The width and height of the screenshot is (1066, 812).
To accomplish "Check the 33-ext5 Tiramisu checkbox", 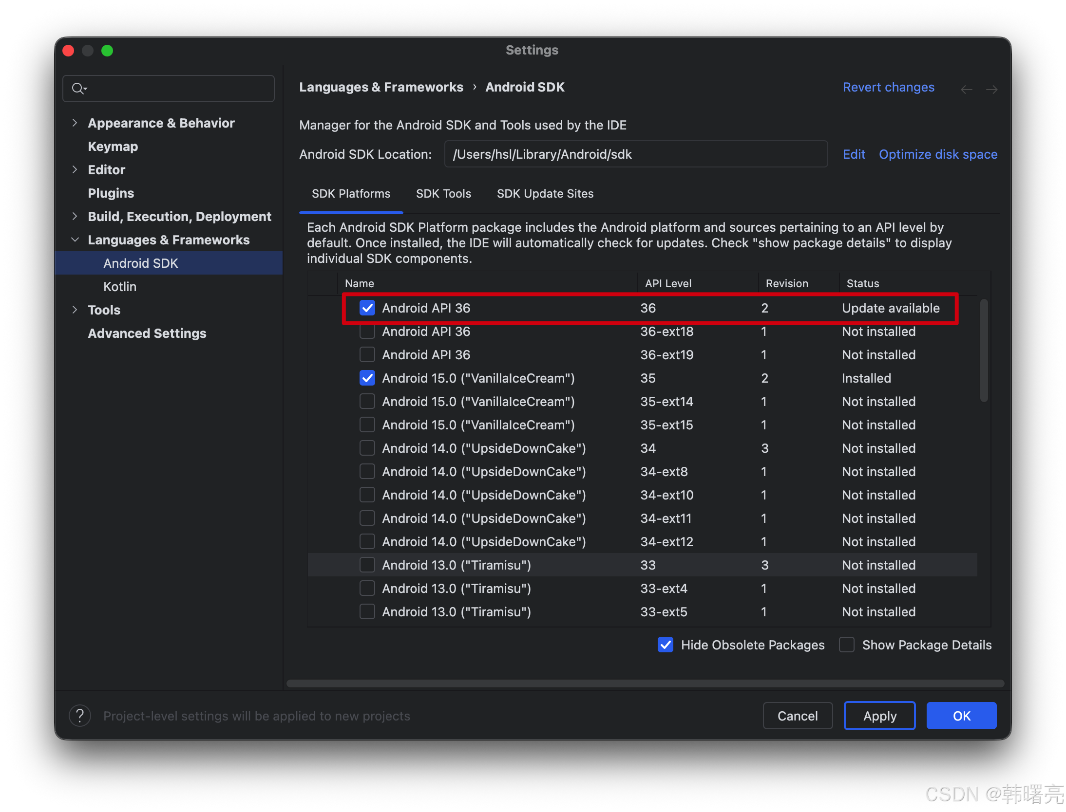I will (367, 611).
